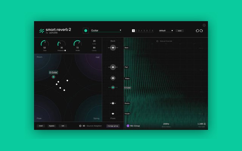Image resolution: width=242 pixels, height=151 pixels.
Task: Click the reset button
Action: [41, 126]
